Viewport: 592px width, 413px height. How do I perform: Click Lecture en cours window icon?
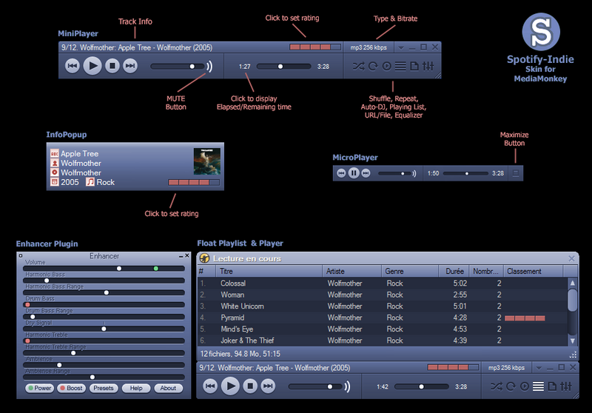coord(205,258)
